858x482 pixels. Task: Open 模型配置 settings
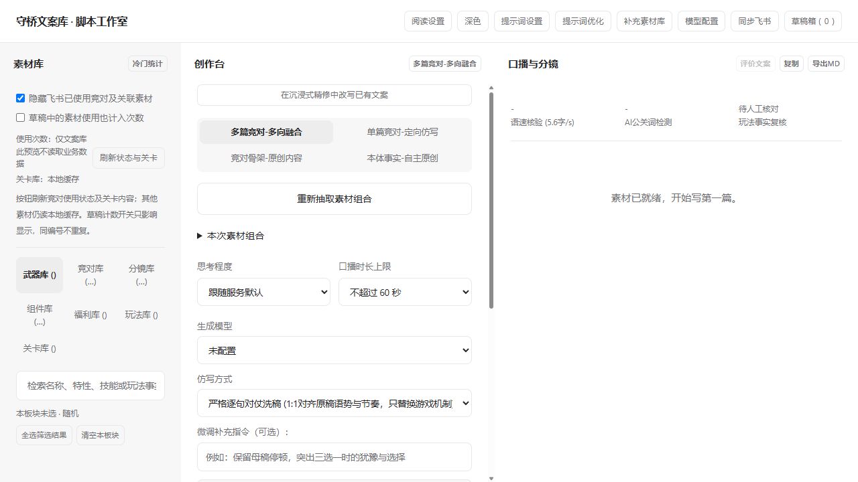tap(702, 21)
